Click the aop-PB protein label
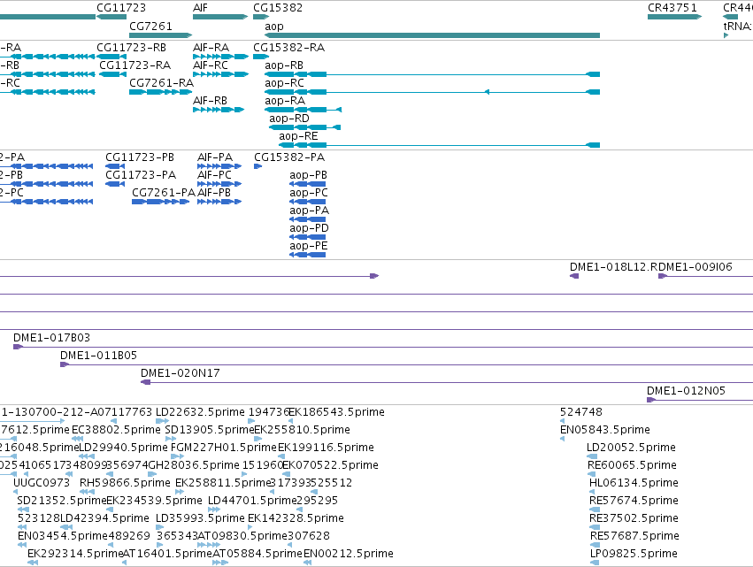The image size is (753, 567). (308, 175)
